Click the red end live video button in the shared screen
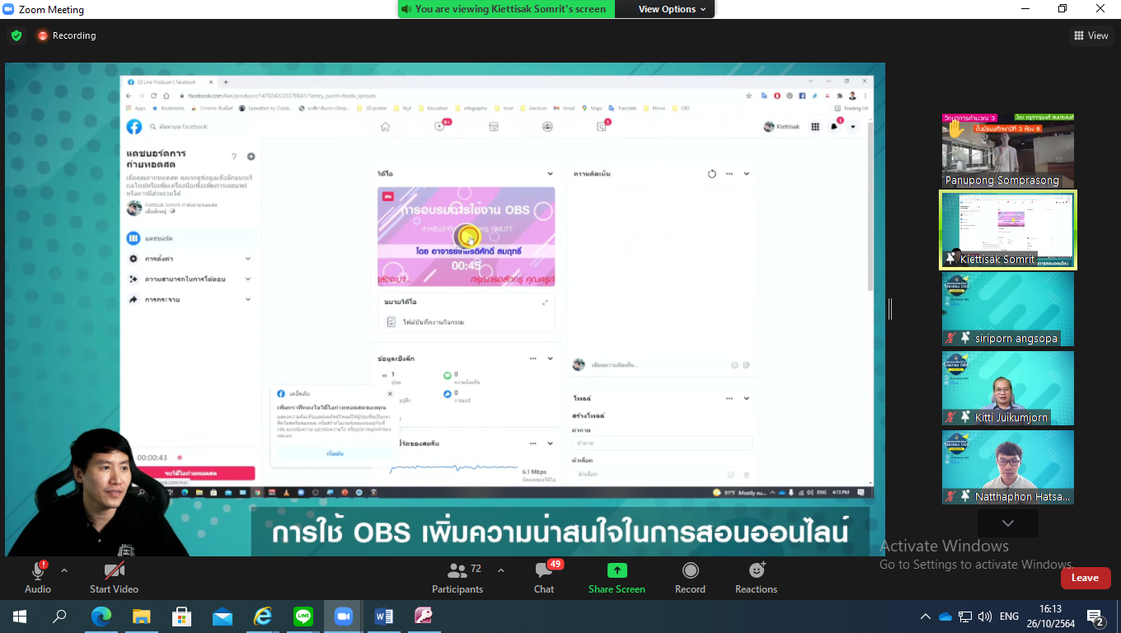The width and height of the screenshot is (1121, 633). click(x=190, y=474)
